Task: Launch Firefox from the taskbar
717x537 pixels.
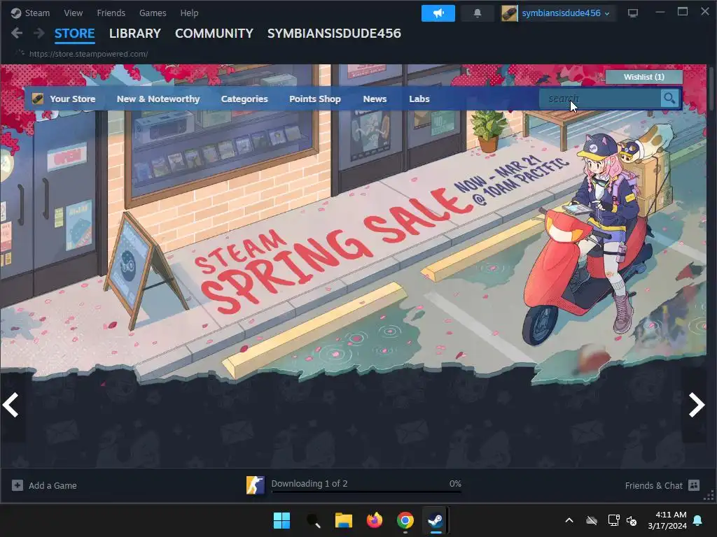Action: [375, 520]
